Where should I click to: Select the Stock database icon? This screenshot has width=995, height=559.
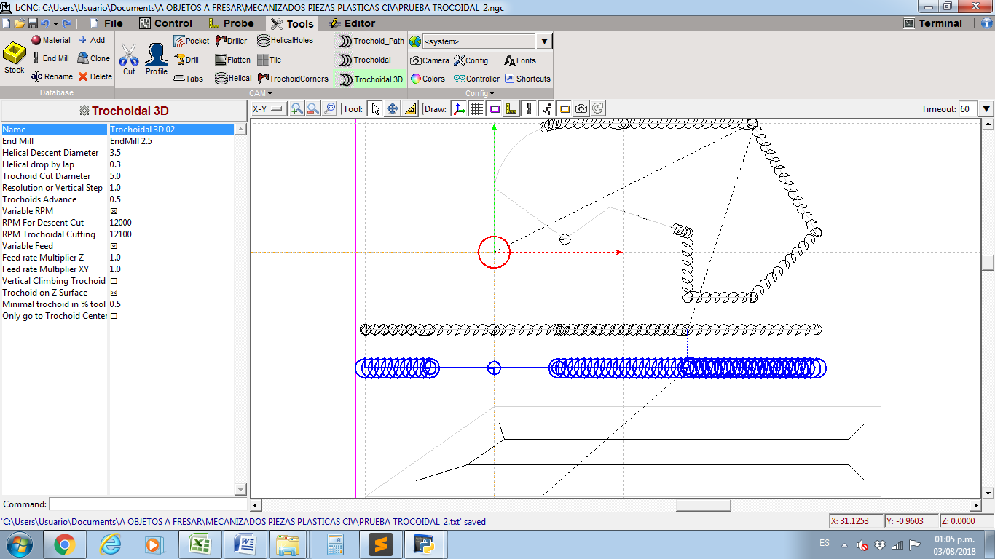click(15, 58)
